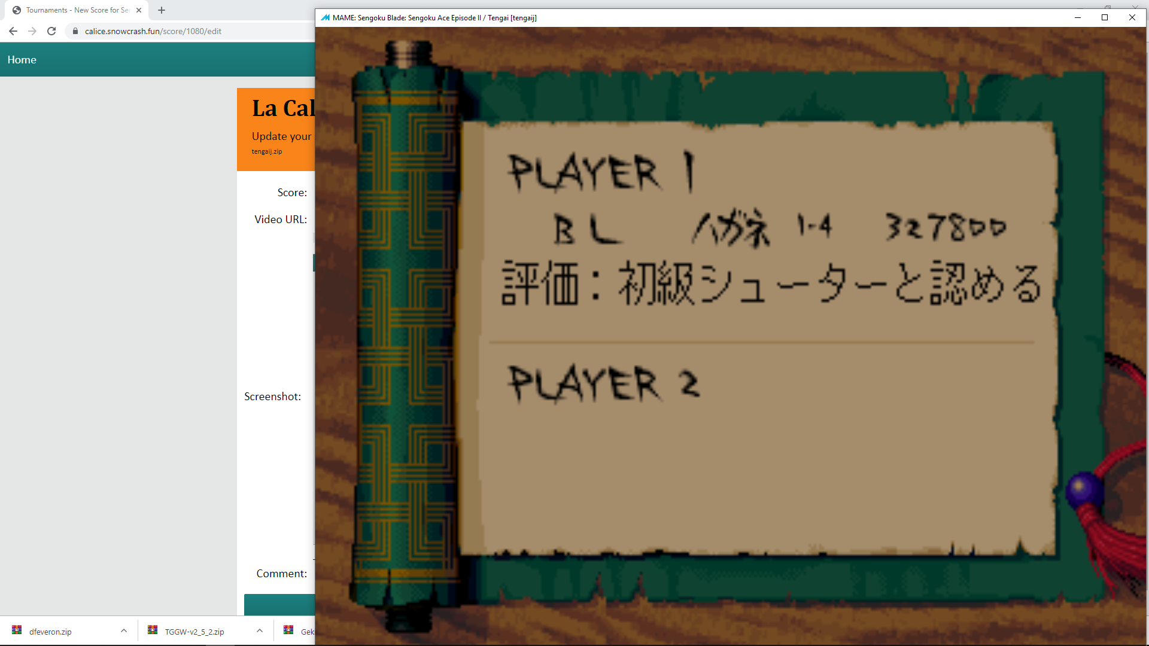The image size is (1149, 646).
Task: Click the dfeveron.zip archive icon
Action: (x=17, y=630)
